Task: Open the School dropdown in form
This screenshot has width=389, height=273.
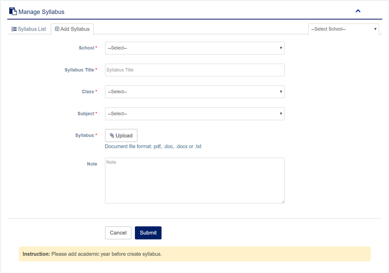Action: (x=195, y=48)
